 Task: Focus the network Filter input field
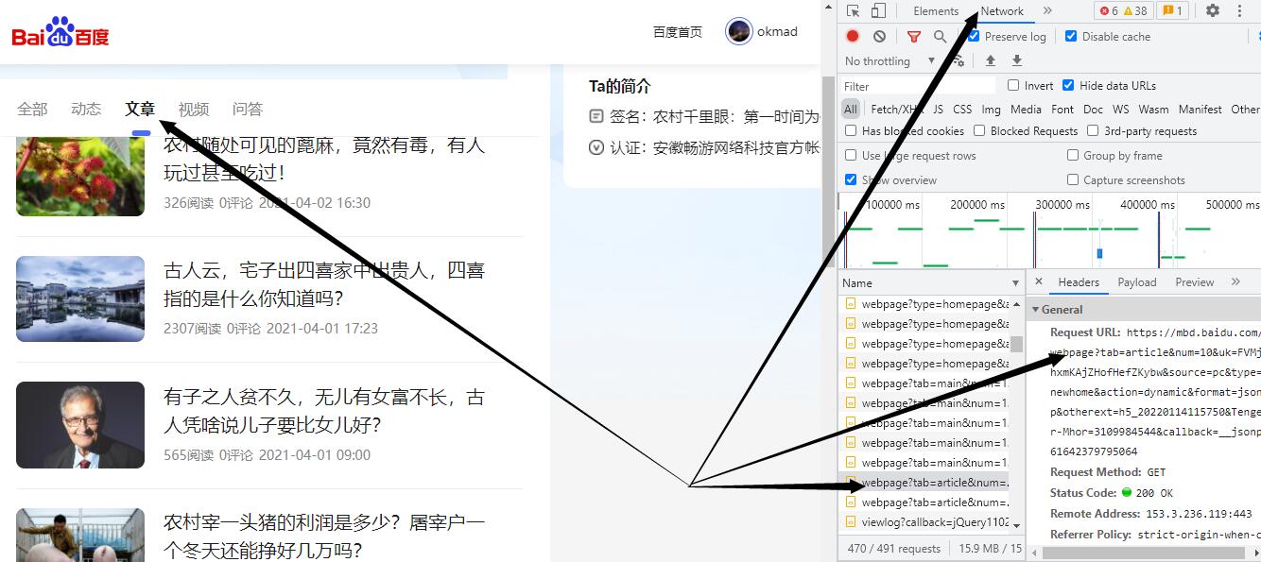click(x=917, y=85)
